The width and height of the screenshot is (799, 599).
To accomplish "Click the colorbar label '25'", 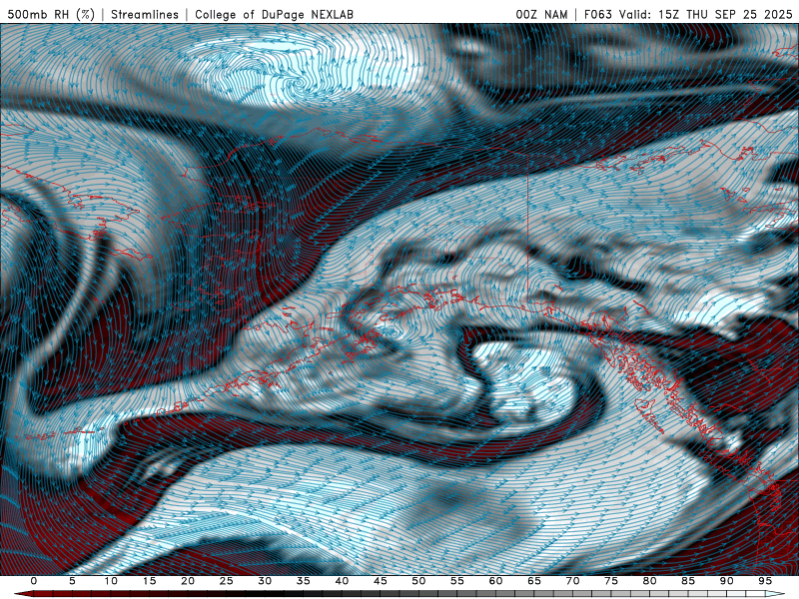I will [x=227, y=581].
